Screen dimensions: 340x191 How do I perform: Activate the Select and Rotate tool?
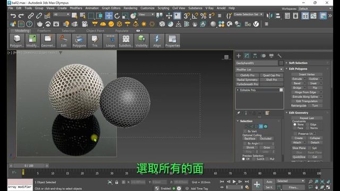[117, 15]
